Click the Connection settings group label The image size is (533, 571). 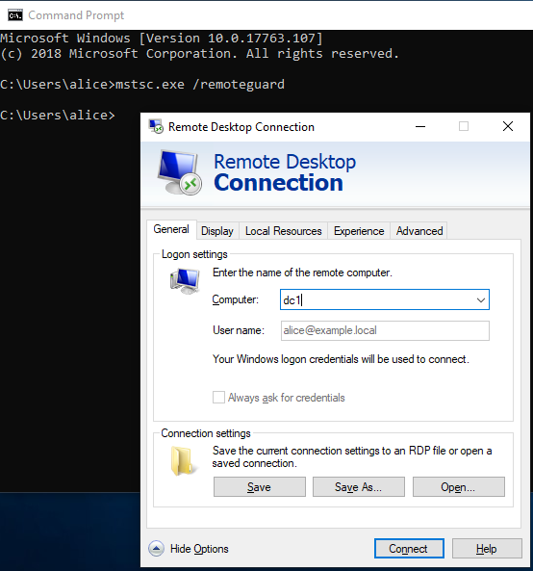(206, 433)
